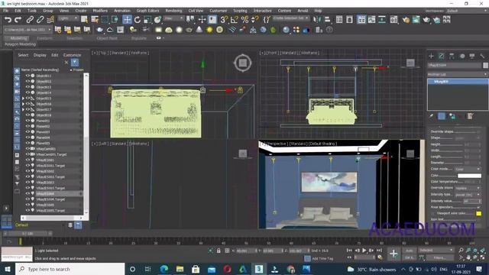This screenshot has height=275, width=489.
Task: Open the Graph Editors menu
Action: click(x=147, y=11)
